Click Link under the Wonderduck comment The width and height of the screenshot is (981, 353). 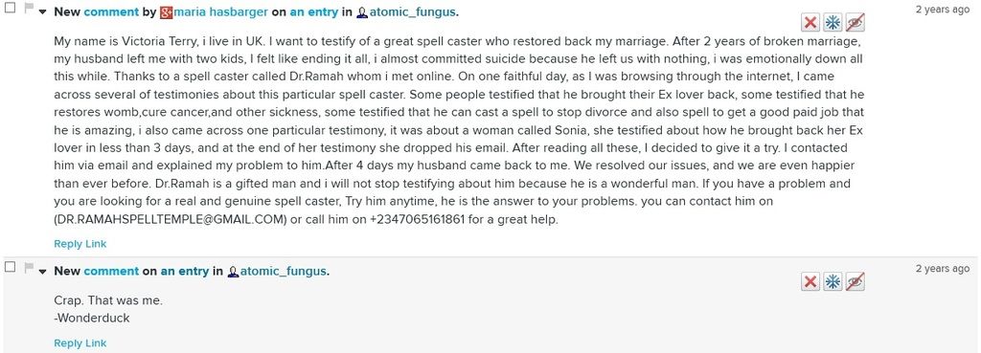[x=97, y=343]
